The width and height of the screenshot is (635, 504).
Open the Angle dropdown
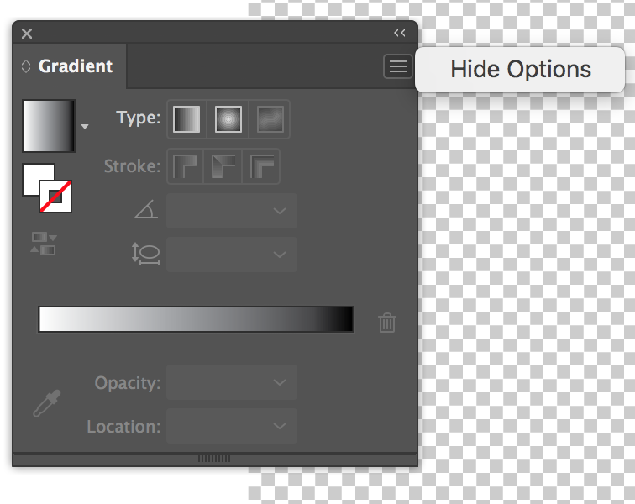232,211
